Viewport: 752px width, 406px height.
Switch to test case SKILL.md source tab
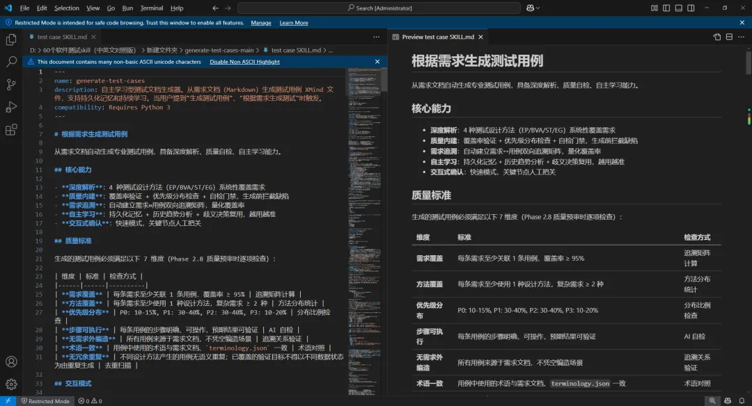tap(63, 37)
